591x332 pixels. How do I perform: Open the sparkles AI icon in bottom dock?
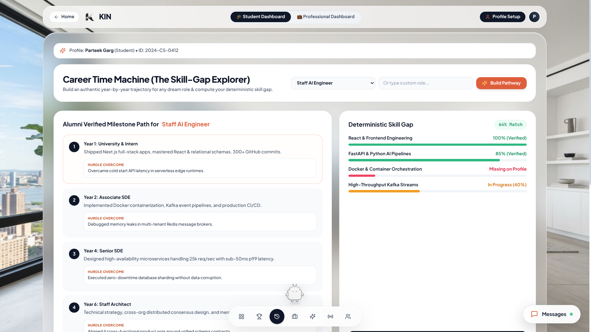pos(312,316)
